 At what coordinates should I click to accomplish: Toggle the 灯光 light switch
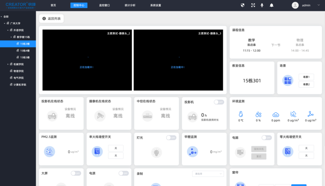(x=171, y=137)
